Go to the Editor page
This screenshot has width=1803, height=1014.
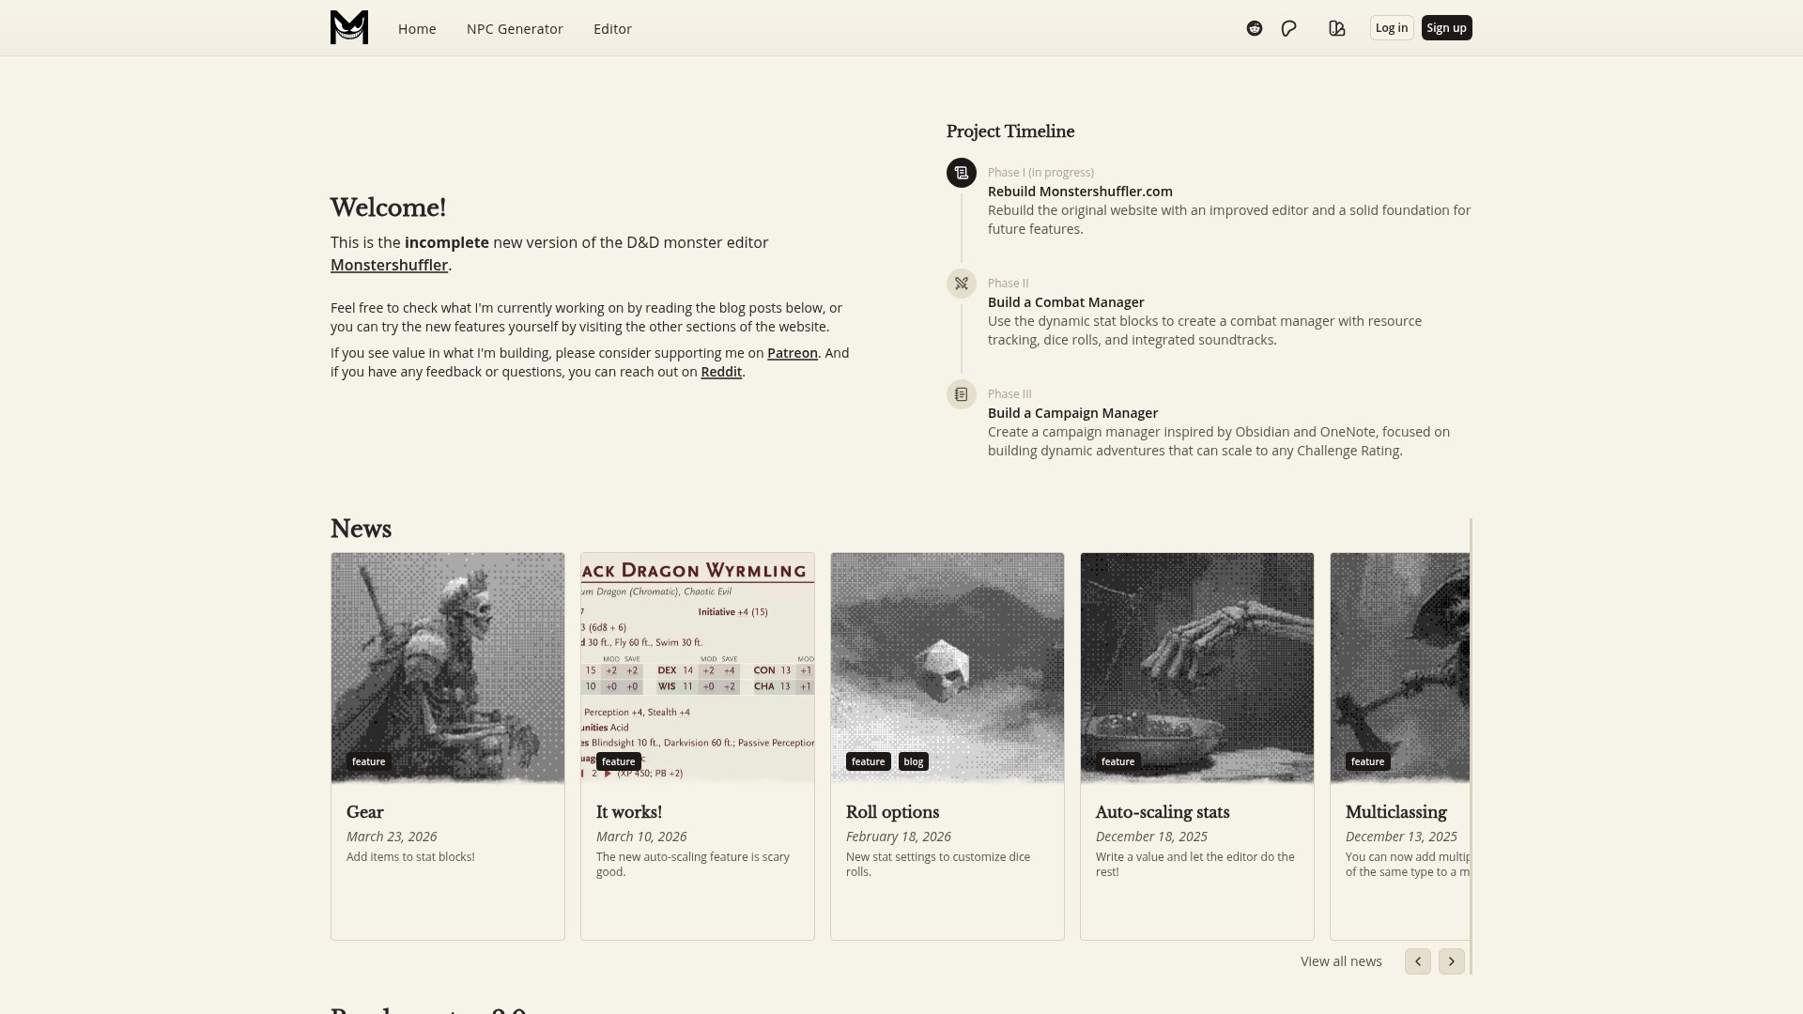(612, 29)
